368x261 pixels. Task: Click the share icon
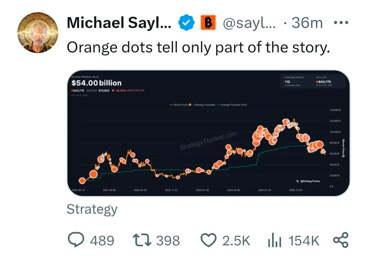tap(341, 240)
